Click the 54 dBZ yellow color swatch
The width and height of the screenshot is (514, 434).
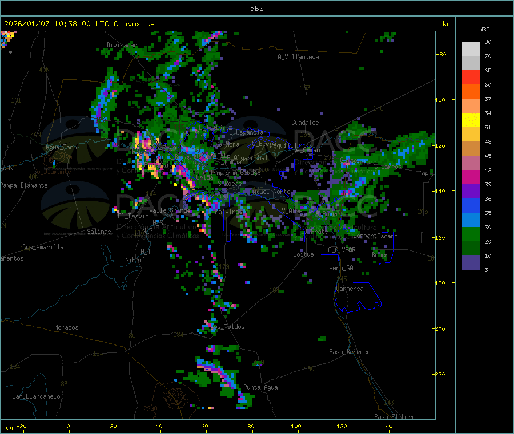[471, 120]
